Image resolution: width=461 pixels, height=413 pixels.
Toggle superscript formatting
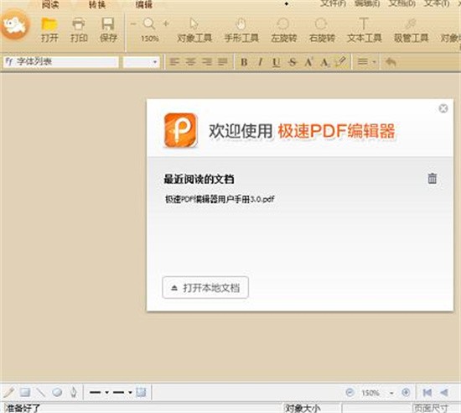coord(308,62)
